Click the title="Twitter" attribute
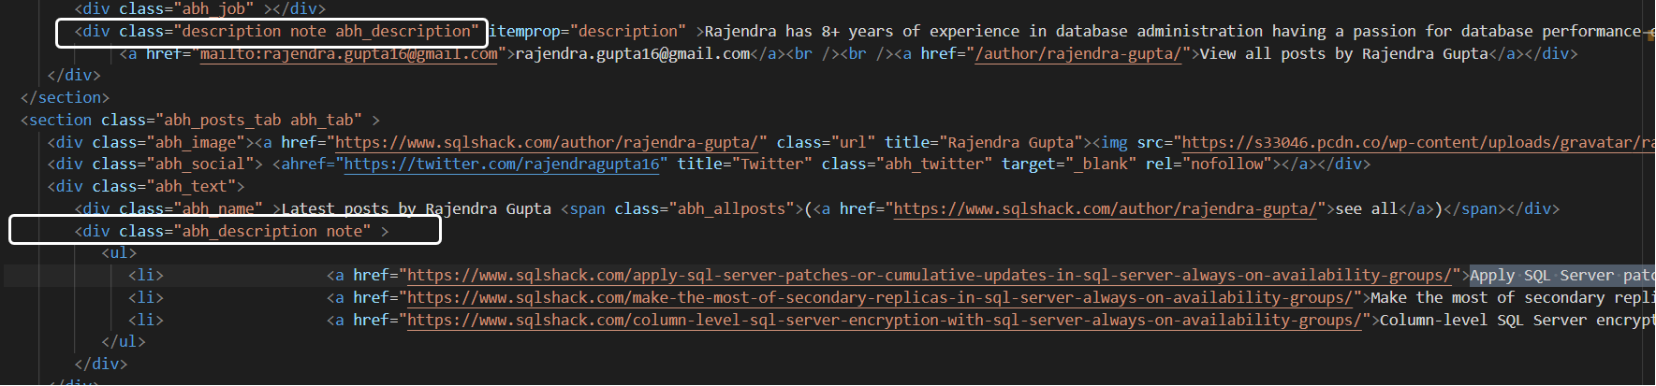 (x=744, y=164)
